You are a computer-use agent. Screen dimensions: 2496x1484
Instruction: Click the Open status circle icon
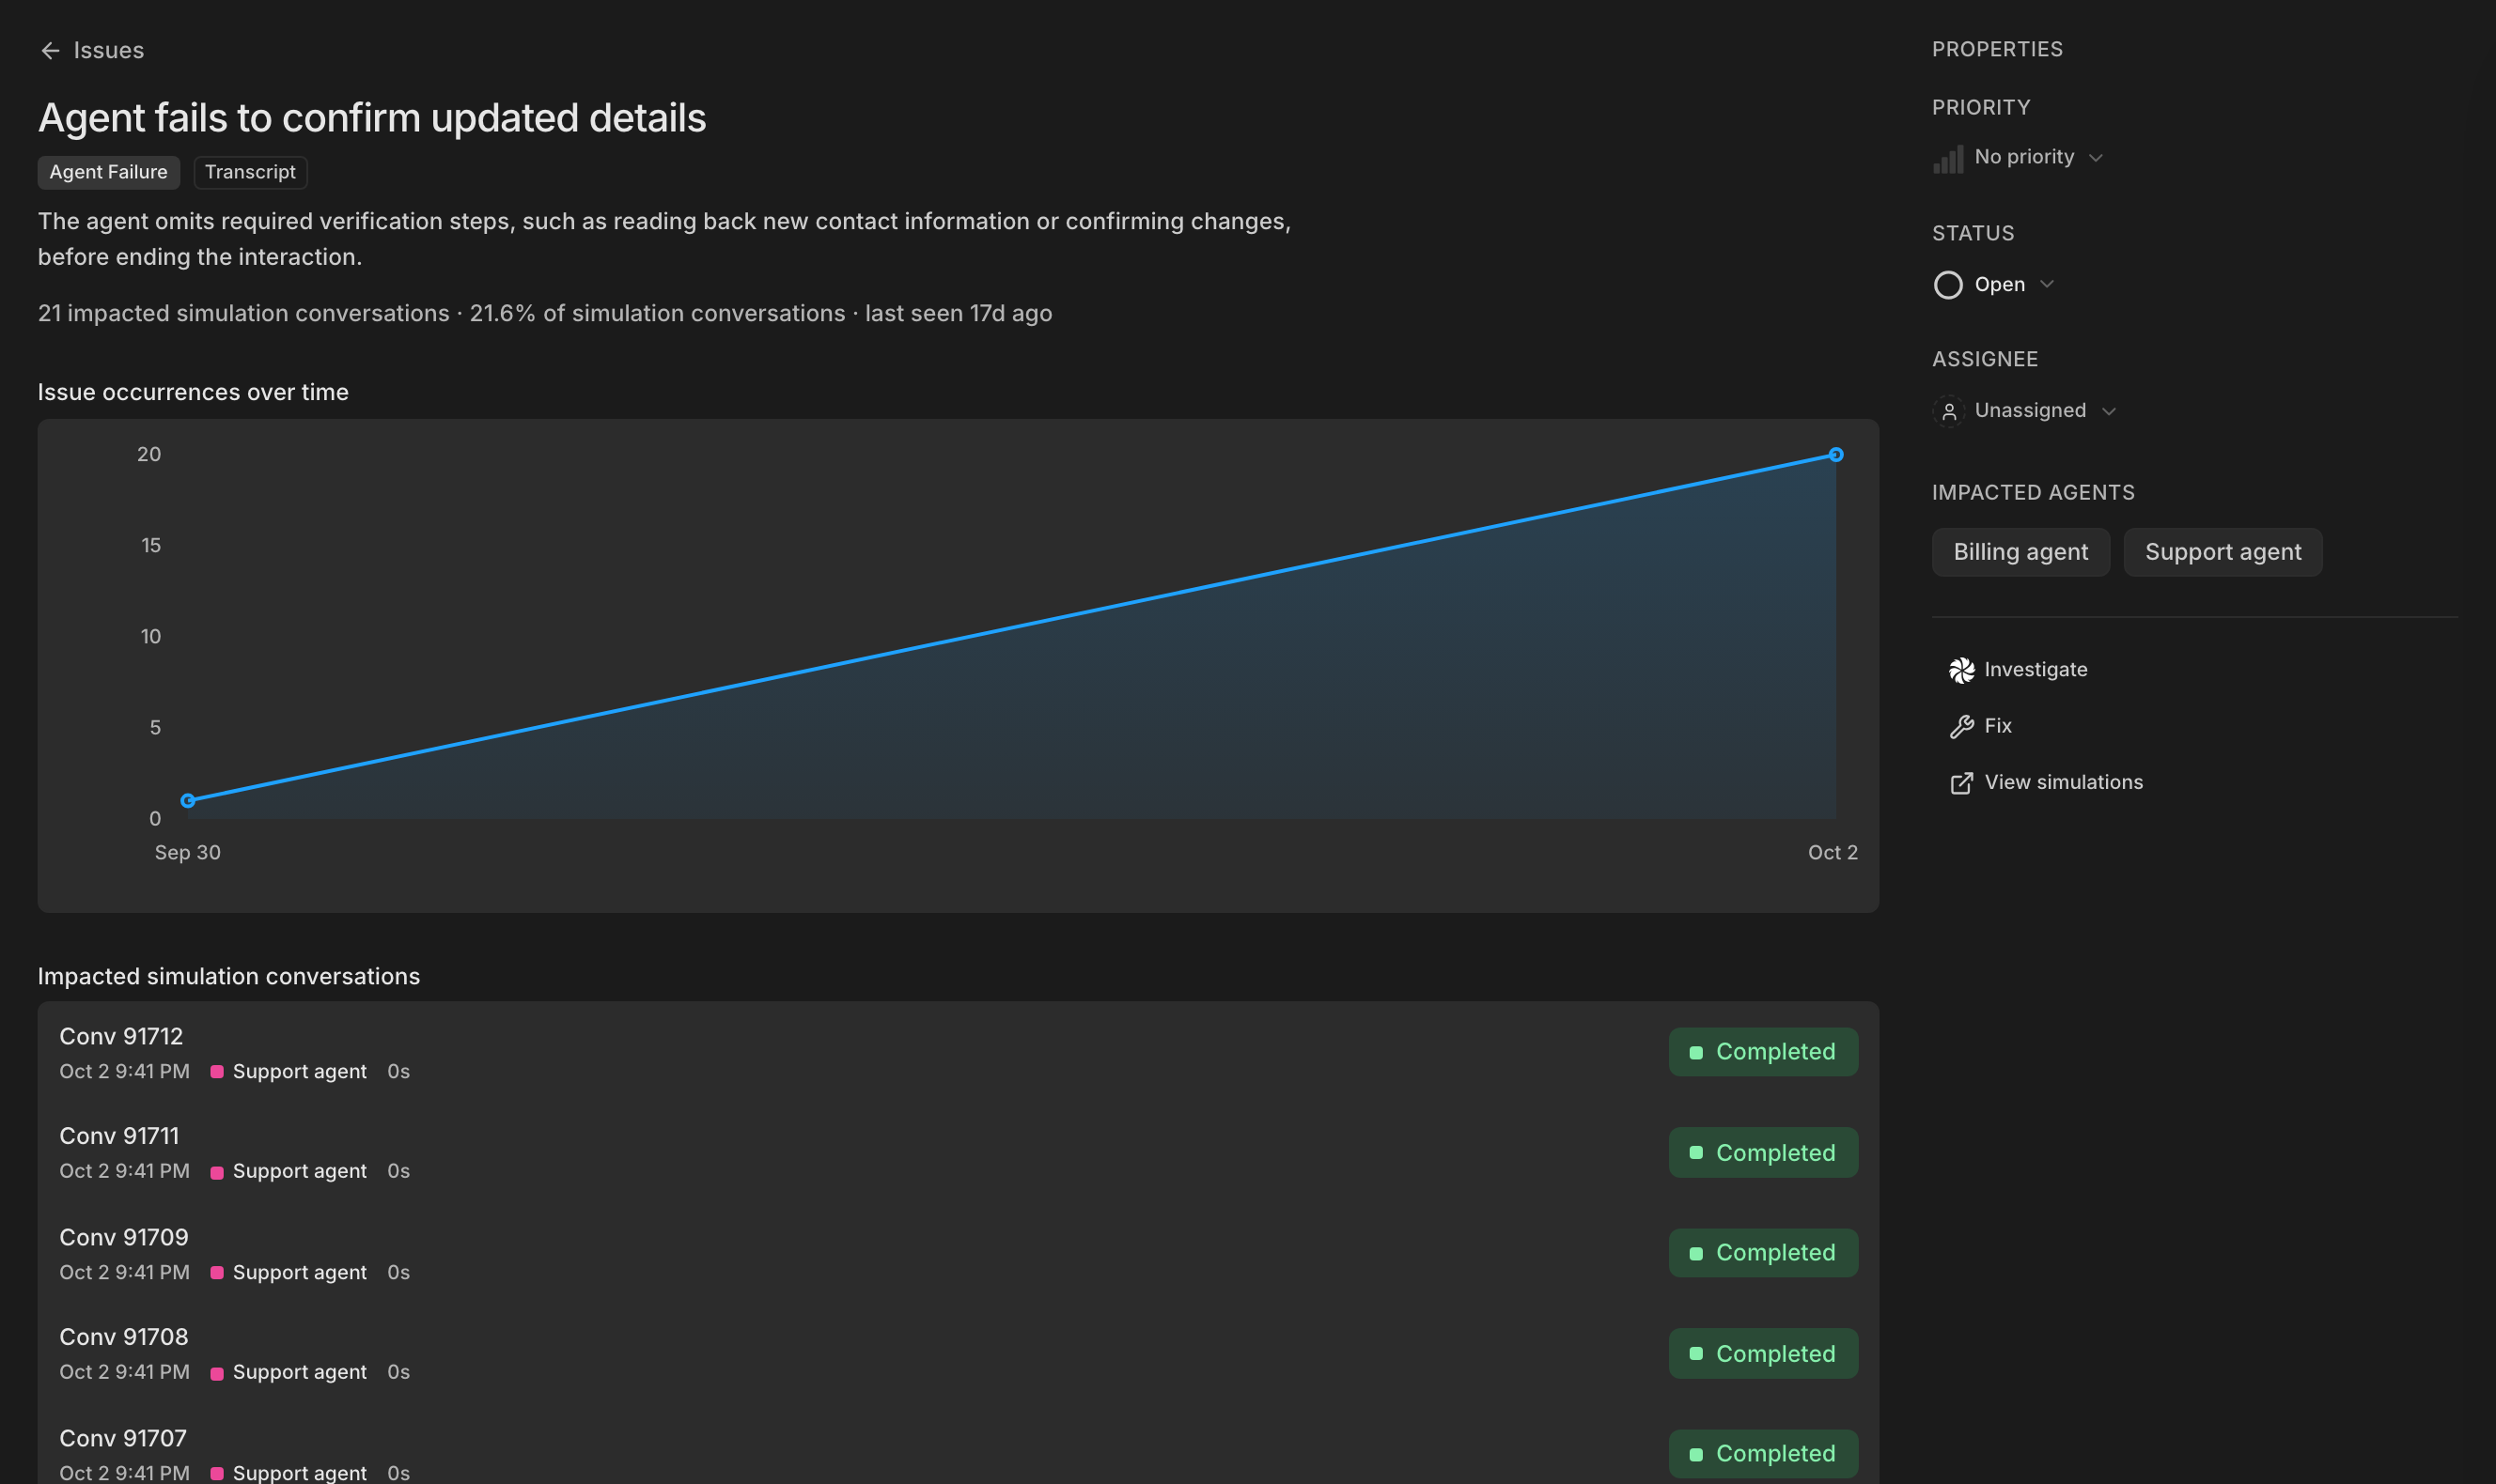(1948, 285)
